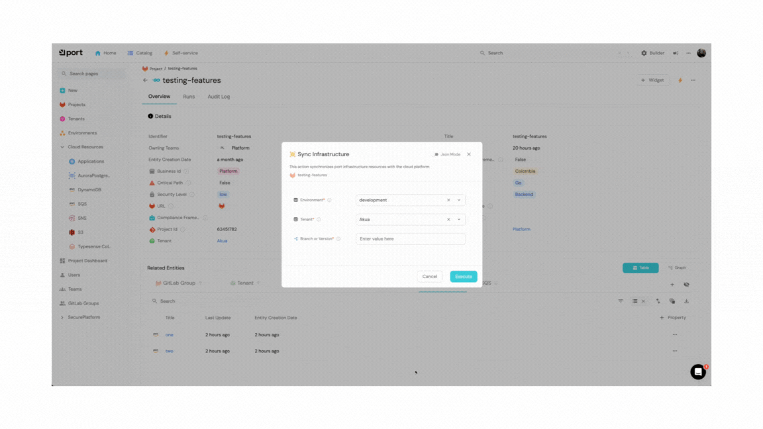The width and height of the screenshot is (763, 429).
Task: Collapse the Cloud Resources sidebar section
Action: (x=62, y=147)
